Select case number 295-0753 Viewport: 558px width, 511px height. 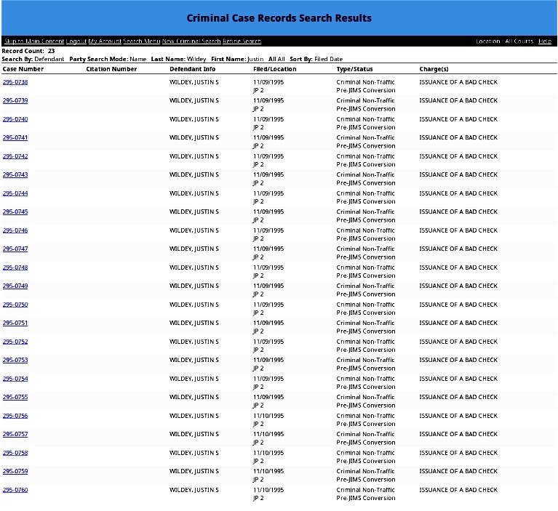pos(15,360)
